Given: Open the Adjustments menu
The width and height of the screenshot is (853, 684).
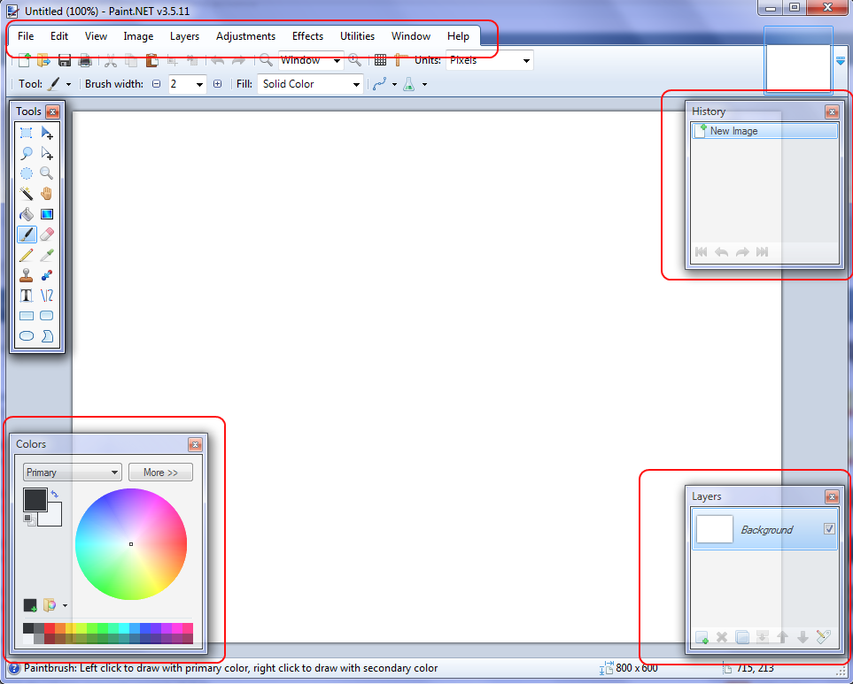Looking at the screenshot, I should point(246,36).
